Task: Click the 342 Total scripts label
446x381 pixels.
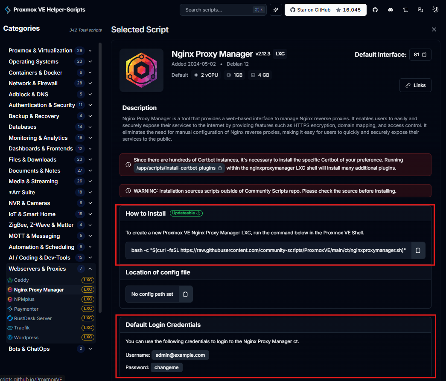Action: (x=85, y=30)
